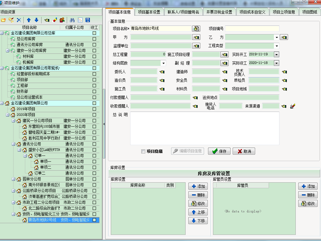Screen dimensions: 321x241
Task: Click the 保存 button
Action: 219,151
